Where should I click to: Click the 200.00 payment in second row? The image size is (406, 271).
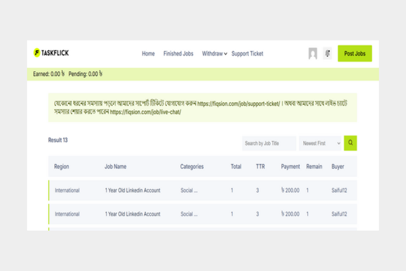(x=290, y=214)
